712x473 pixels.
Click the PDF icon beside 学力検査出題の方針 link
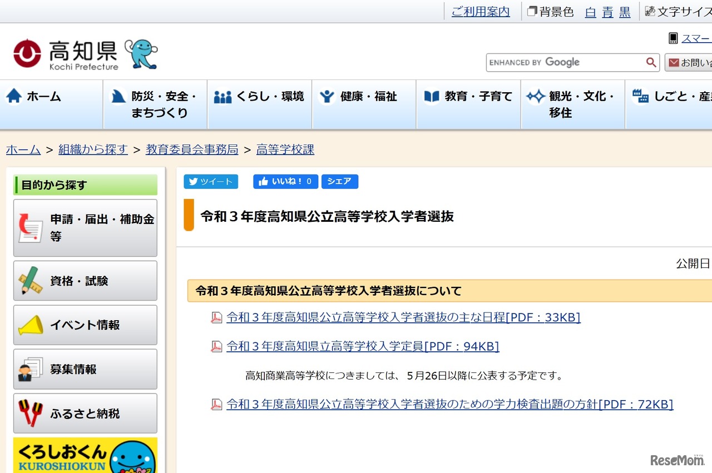pyautogui.click(x=216, y=405)
